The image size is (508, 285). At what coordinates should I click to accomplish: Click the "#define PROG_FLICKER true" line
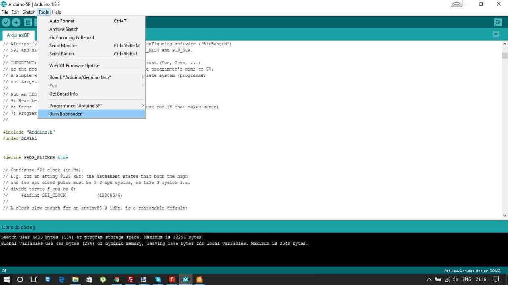point(35,157)
